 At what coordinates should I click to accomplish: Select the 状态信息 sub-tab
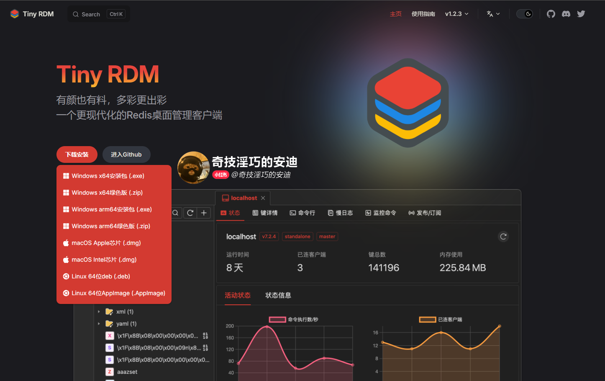point(278,295)
